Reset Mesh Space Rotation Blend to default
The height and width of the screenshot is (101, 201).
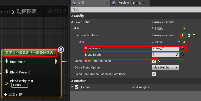(x=159, y=61)
